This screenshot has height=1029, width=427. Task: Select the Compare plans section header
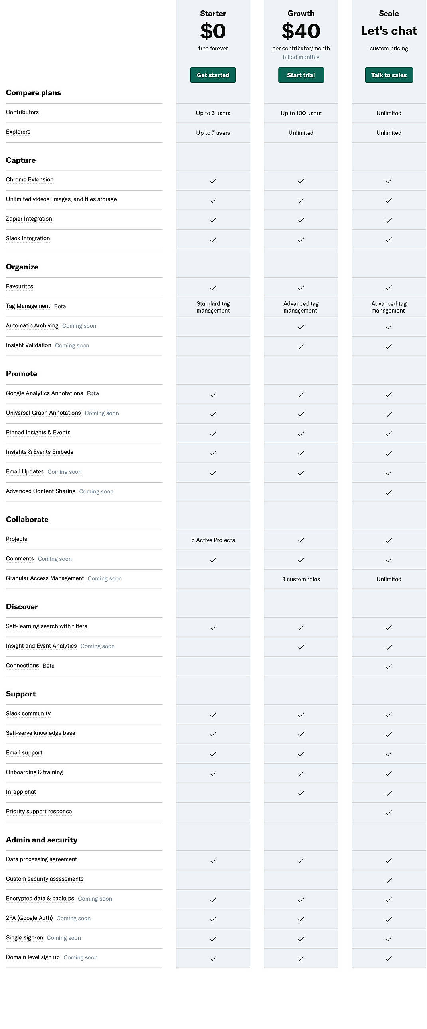(x=34, y=92)
